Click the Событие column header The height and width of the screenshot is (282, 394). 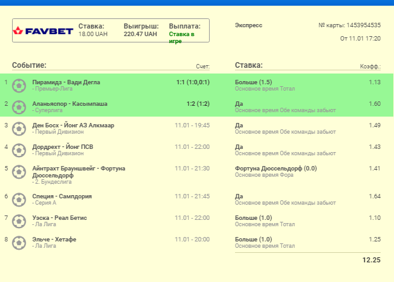pyautogui.click(x=29, y=65)
